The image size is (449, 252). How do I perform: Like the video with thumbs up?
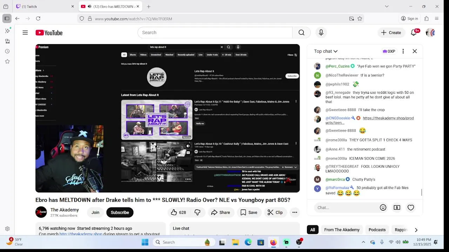pos(178,212)
